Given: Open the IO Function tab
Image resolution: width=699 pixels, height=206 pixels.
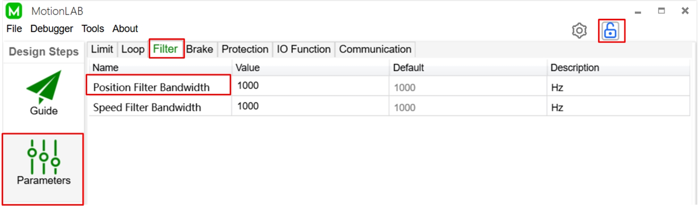Looking at the screenshot, I should (303, 49).
